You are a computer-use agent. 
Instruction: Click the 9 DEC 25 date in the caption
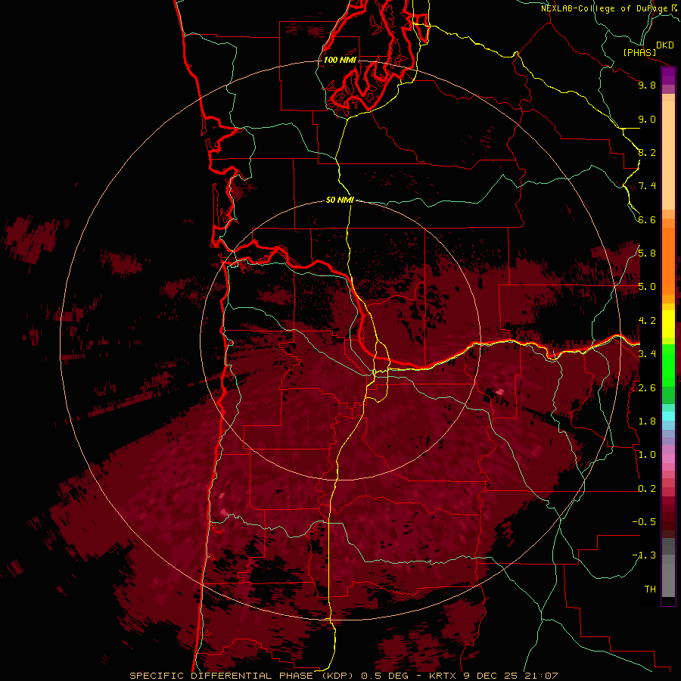(x=490, y=676)
